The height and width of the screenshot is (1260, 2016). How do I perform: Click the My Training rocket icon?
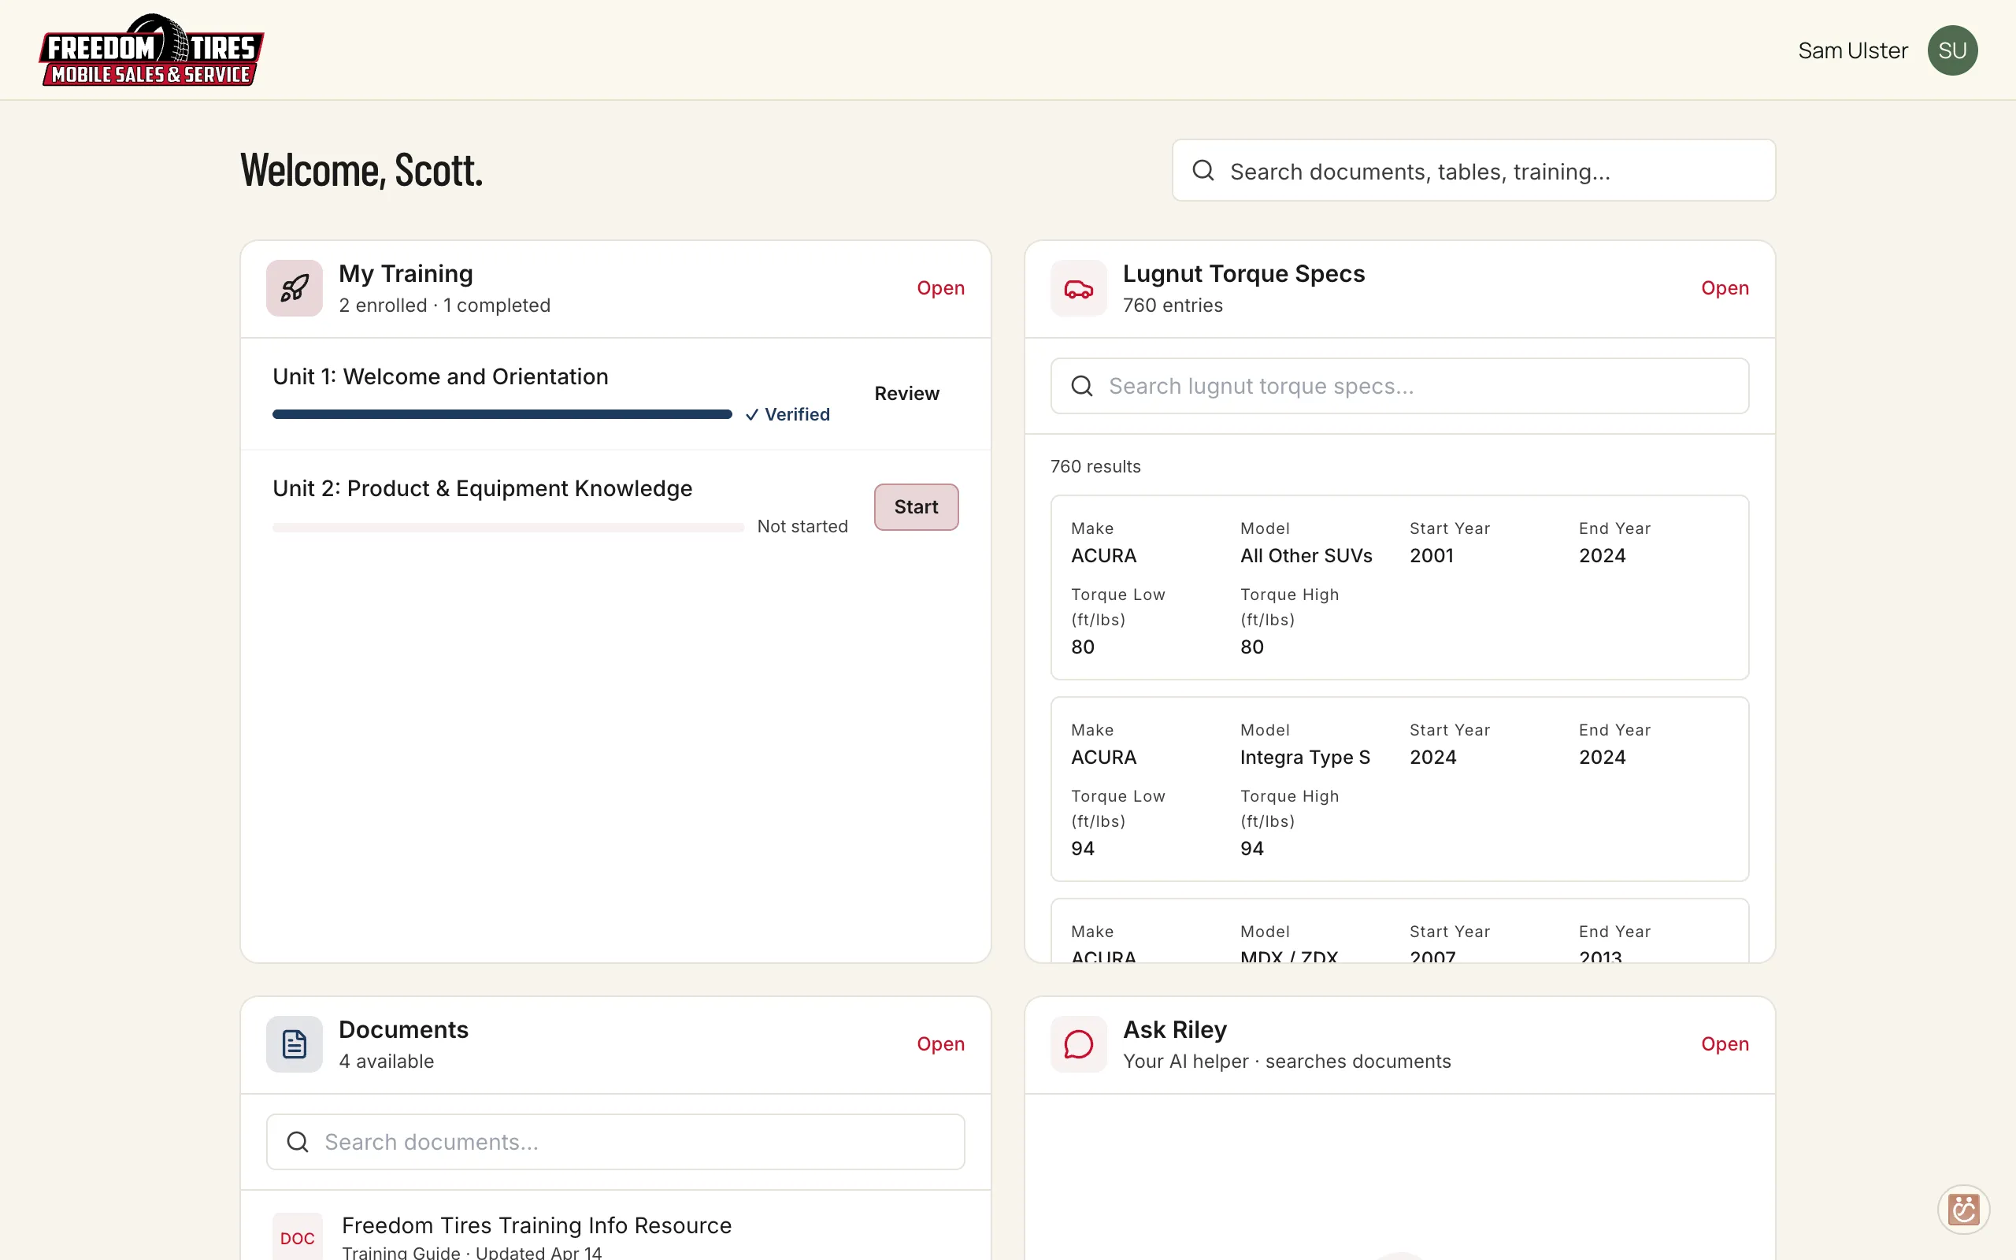(294, 288)
